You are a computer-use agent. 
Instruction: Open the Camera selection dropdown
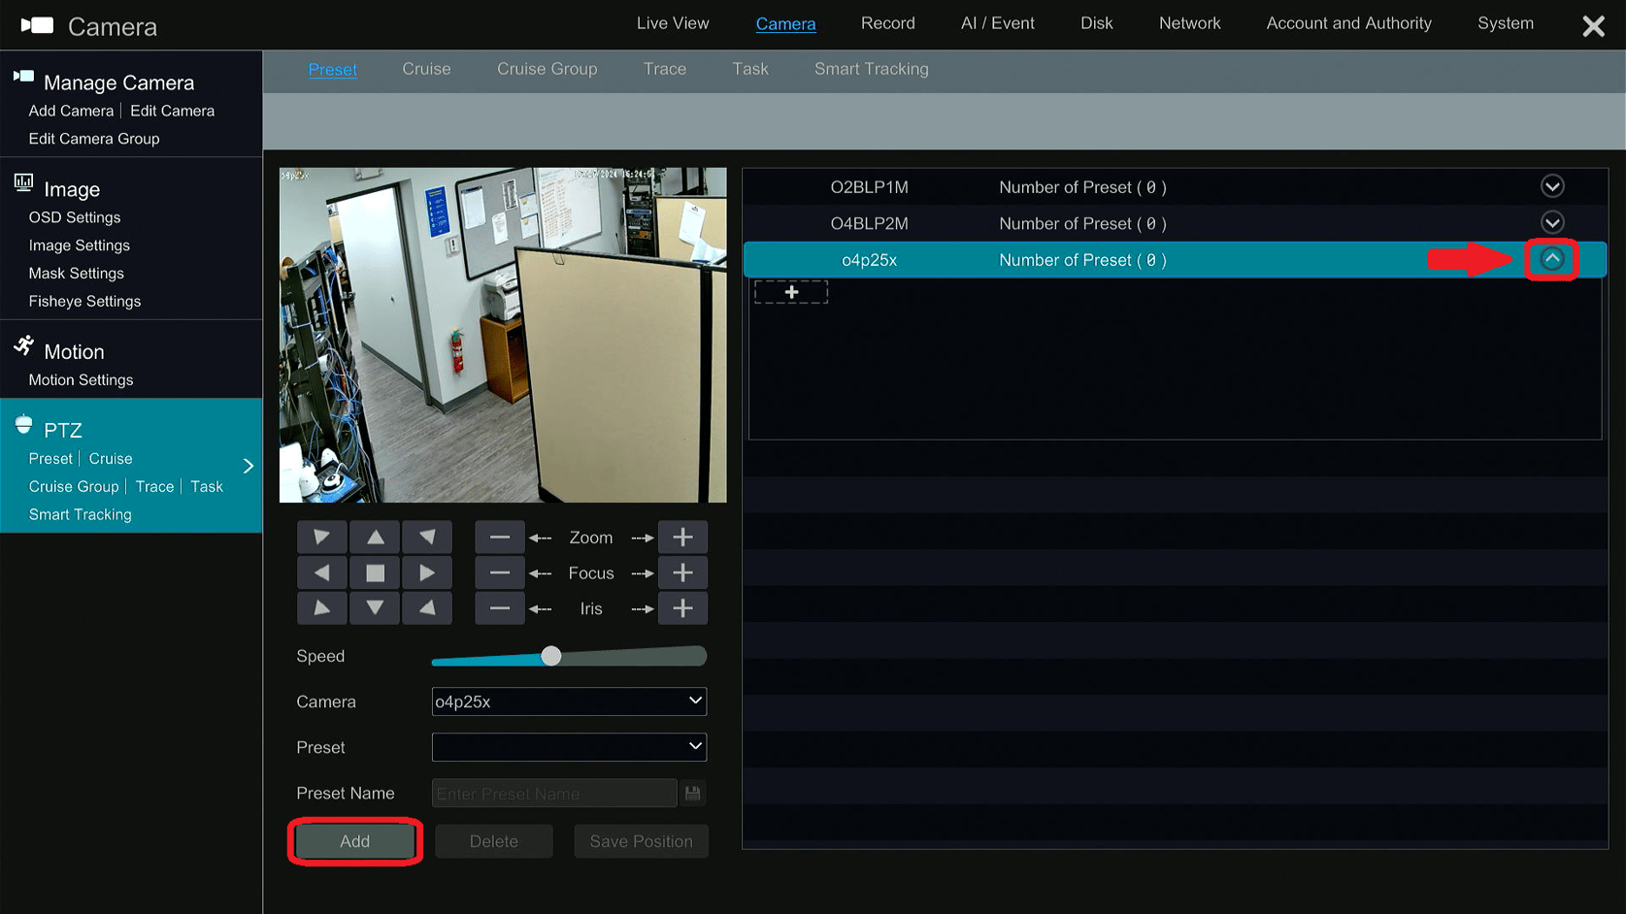[569, 701]
